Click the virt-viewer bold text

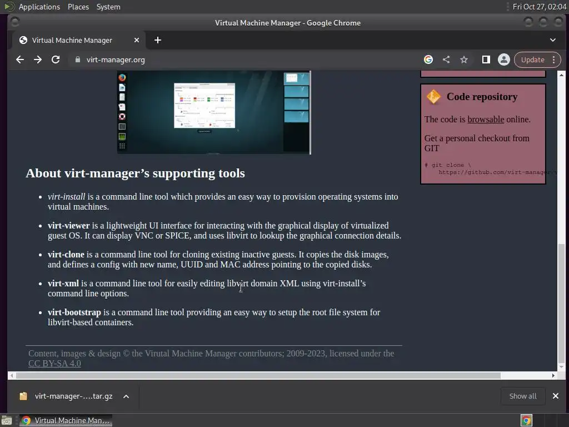pos(68,226)
